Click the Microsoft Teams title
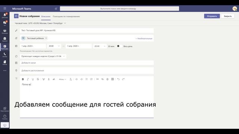 click(22, 9)
